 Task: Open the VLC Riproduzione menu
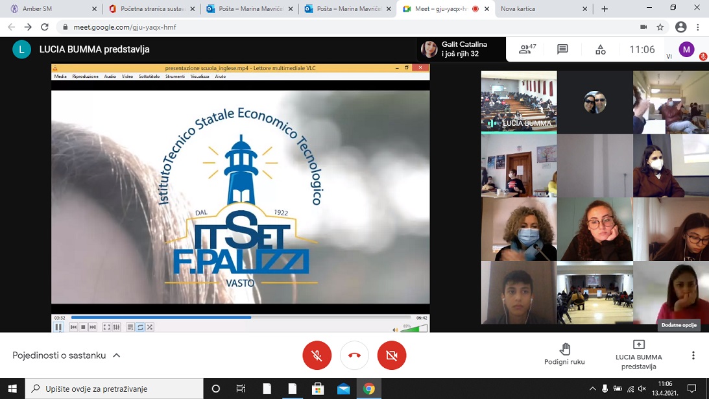[x=85, y=77]
